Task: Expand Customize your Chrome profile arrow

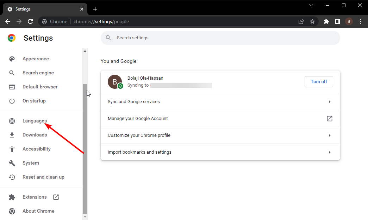Action: (x=330, y=135)
